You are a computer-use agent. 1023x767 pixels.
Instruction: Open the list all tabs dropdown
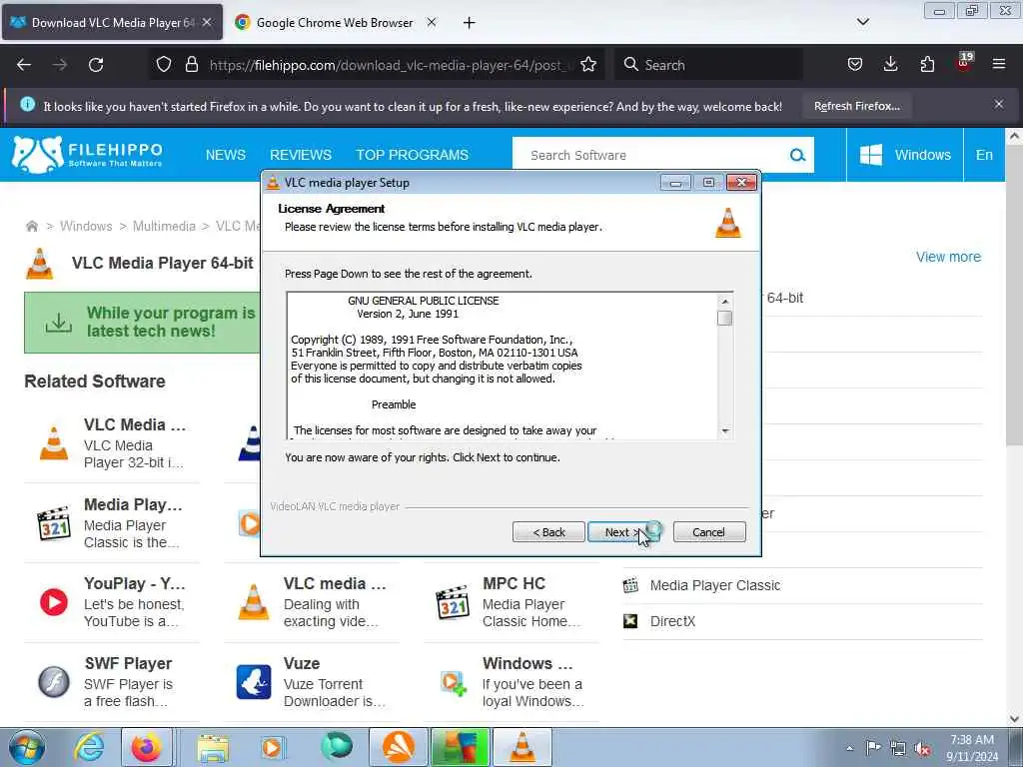click(862, 22)
